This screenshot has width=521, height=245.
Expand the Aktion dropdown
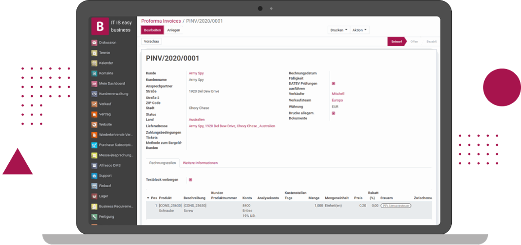click(360, 30)
